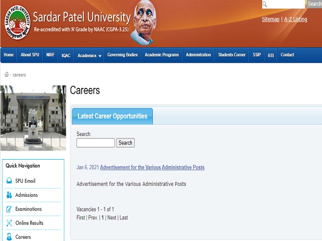The image size is (322, 241).
Task: Click the SPU Email envelope icon
Action: [9, 181]
